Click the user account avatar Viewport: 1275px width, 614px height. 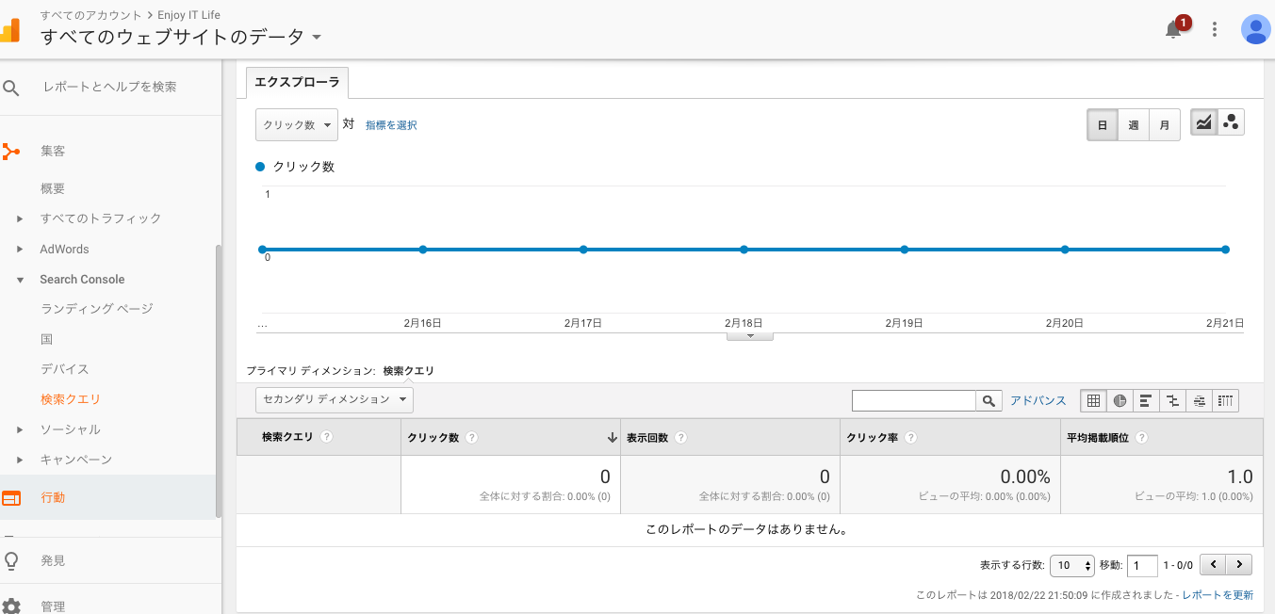[x=1255, y=29]
